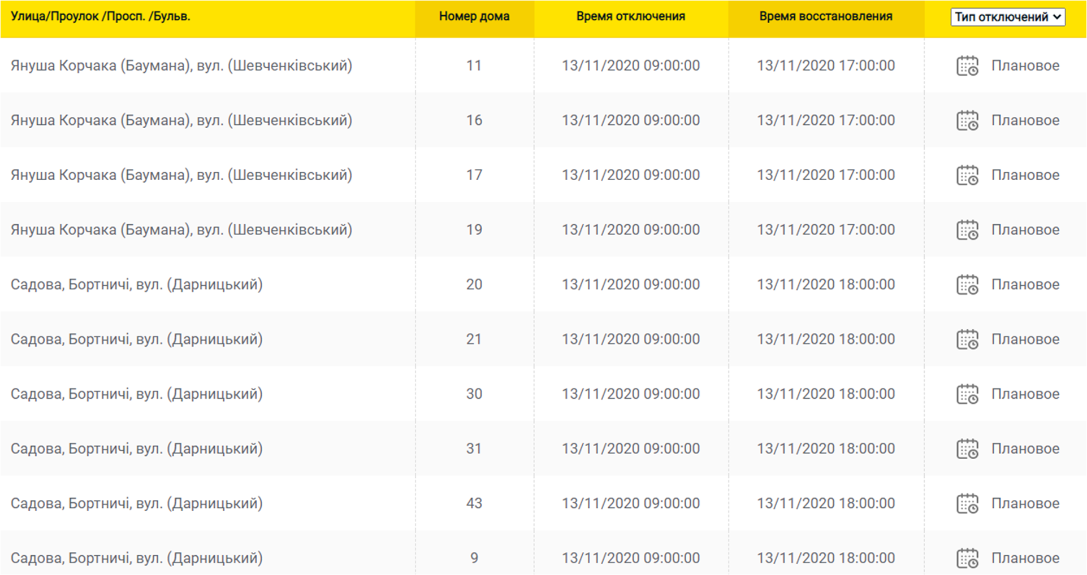Click calendar icon for house number 31
The width and height of the screenshot is (1087, 575).
coord(967,450)
